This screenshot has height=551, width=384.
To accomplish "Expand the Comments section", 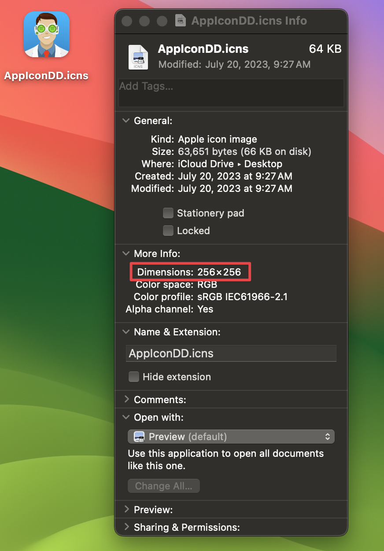I will point(126,400).
